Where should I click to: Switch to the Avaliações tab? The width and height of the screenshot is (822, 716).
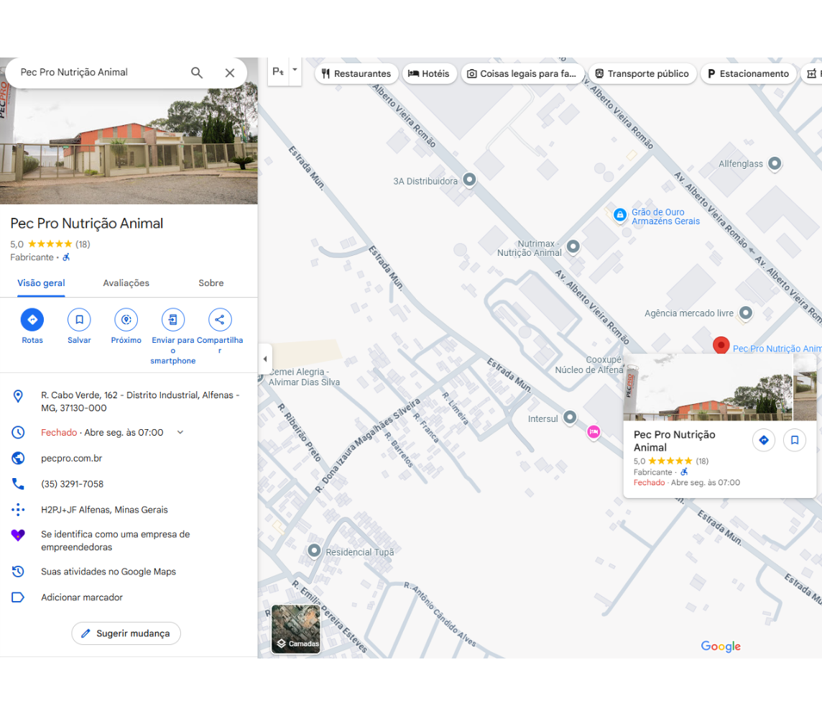(126, 283)
